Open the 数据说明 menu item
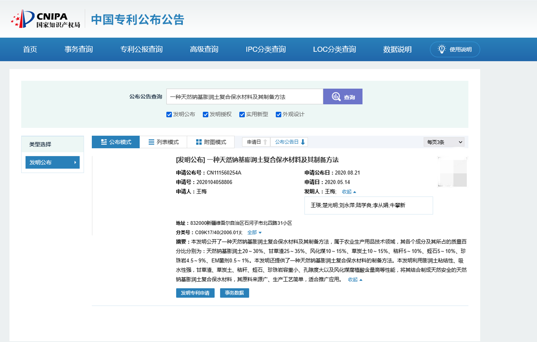This screenshot has width=537, height=342. (397, 49)
